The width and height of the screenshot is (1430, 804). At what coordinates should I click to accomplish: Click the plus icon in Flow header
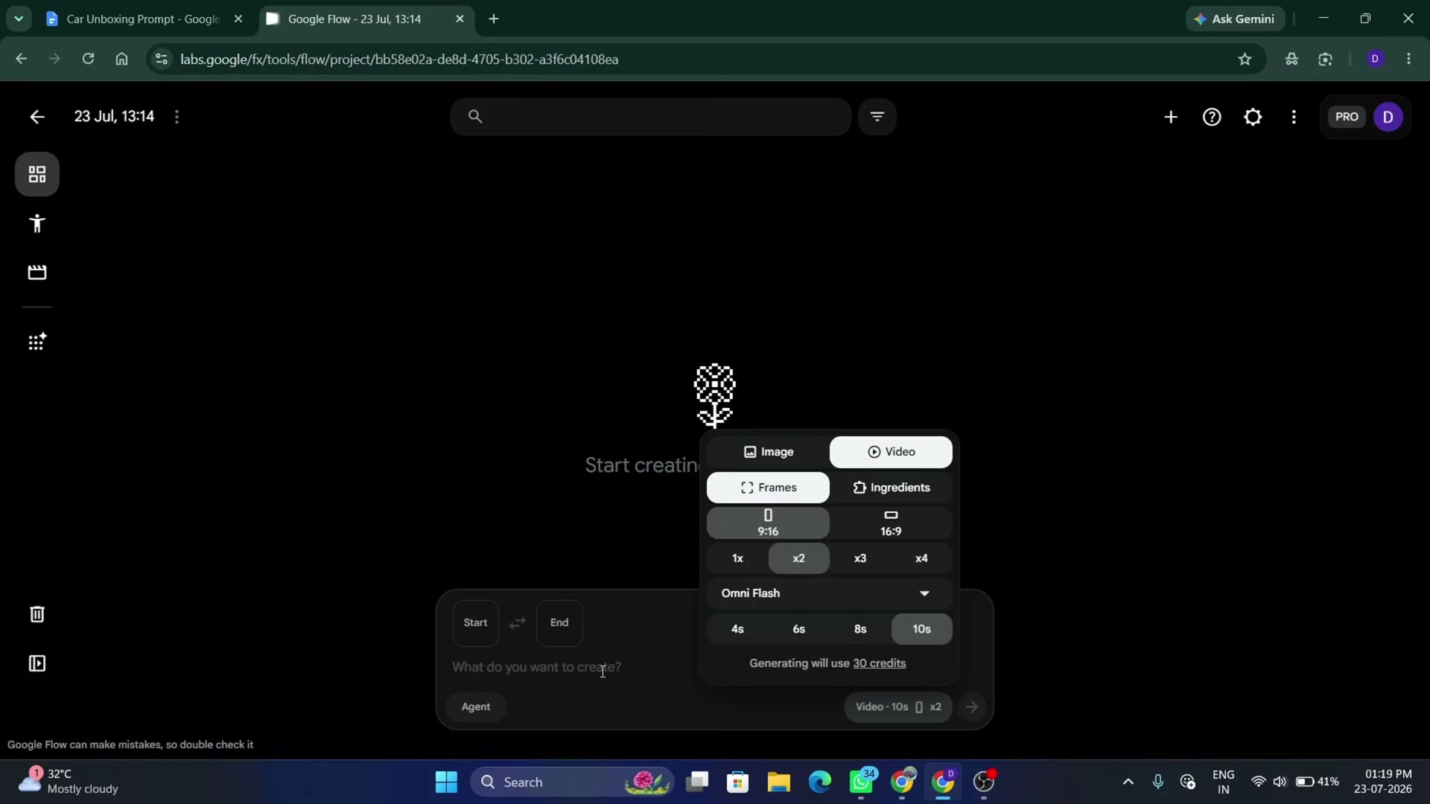click(x=1171, y=117)
